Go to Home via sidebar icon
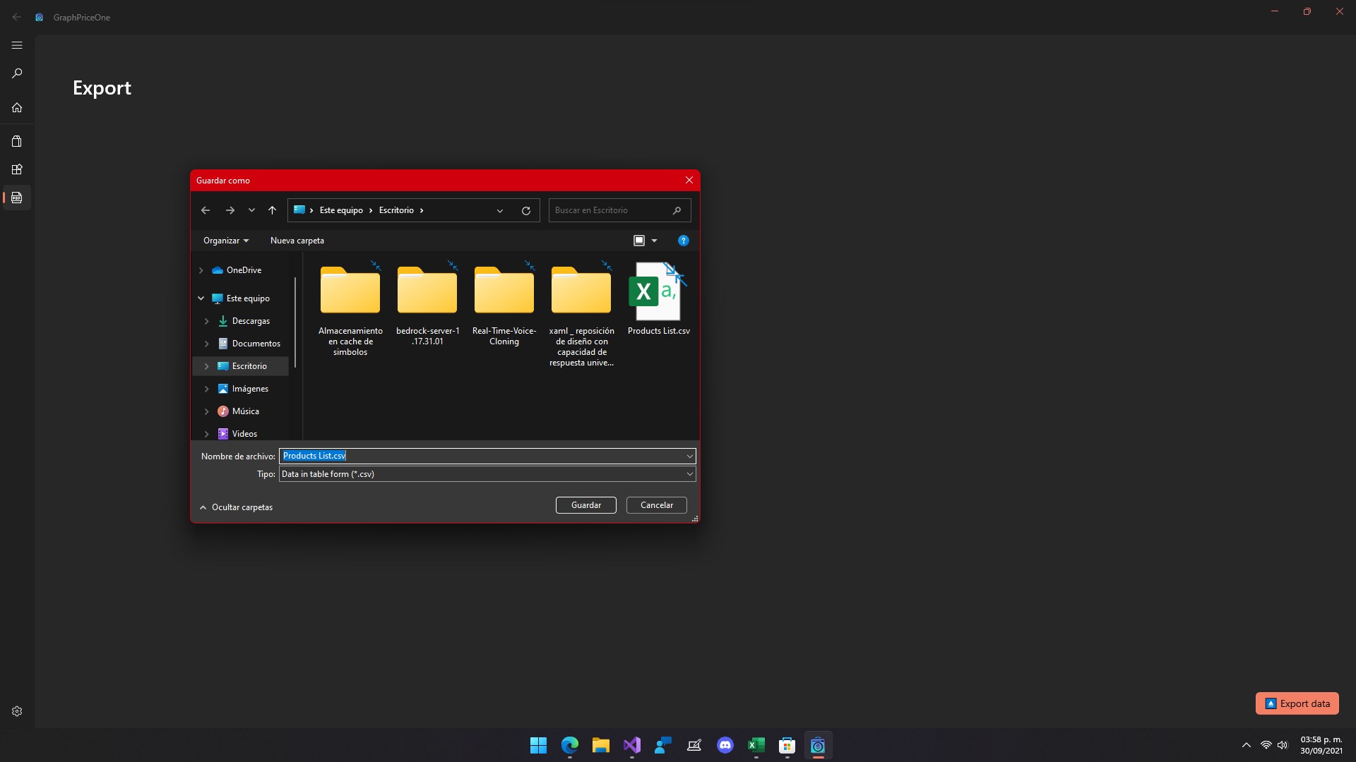 pos(17,108)
